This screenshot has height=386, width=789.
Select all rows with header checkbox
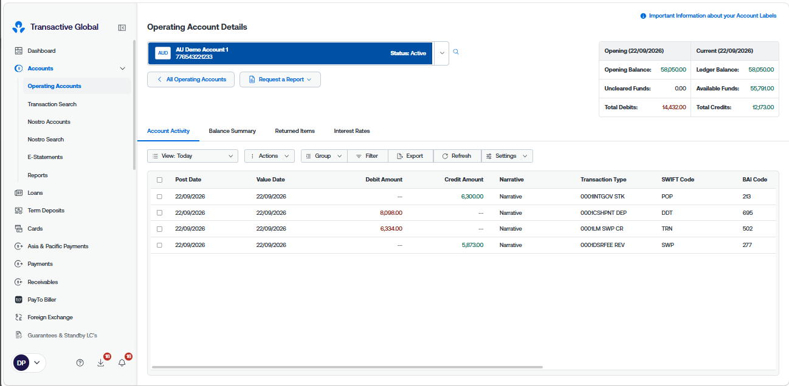pos(160,180)
